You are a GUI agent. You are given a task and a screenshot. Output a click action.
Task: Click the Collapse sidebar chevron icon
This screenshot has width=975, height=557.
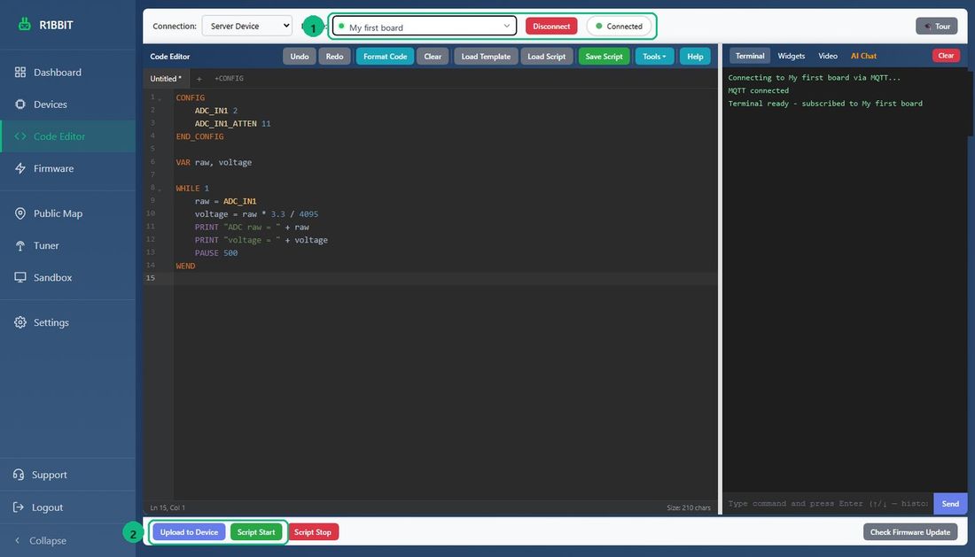pyautogui.click(x=18, y=540)
